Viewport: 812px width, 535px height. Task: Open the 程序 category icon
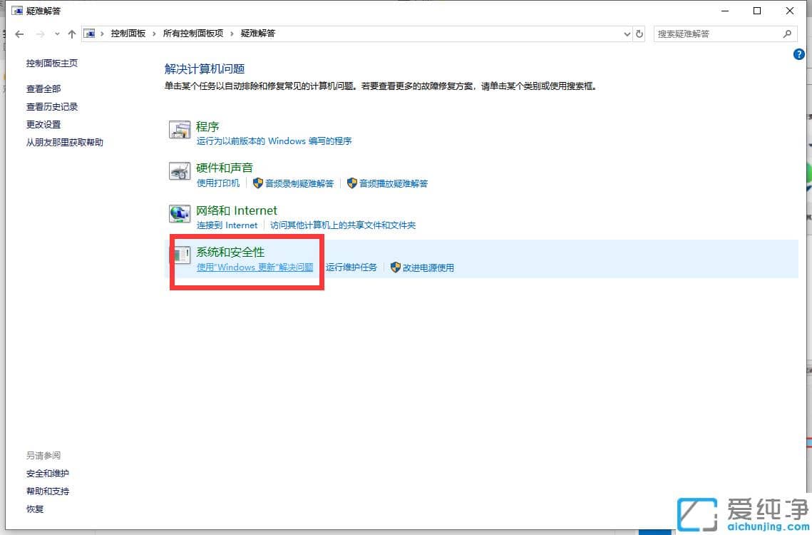coord(179,130)
